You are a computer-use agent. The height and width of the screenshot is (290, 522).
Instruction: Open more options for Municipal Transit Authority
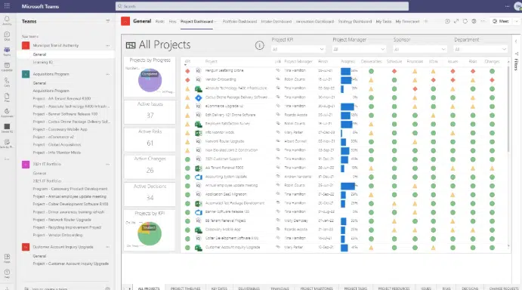pos(107,45)
